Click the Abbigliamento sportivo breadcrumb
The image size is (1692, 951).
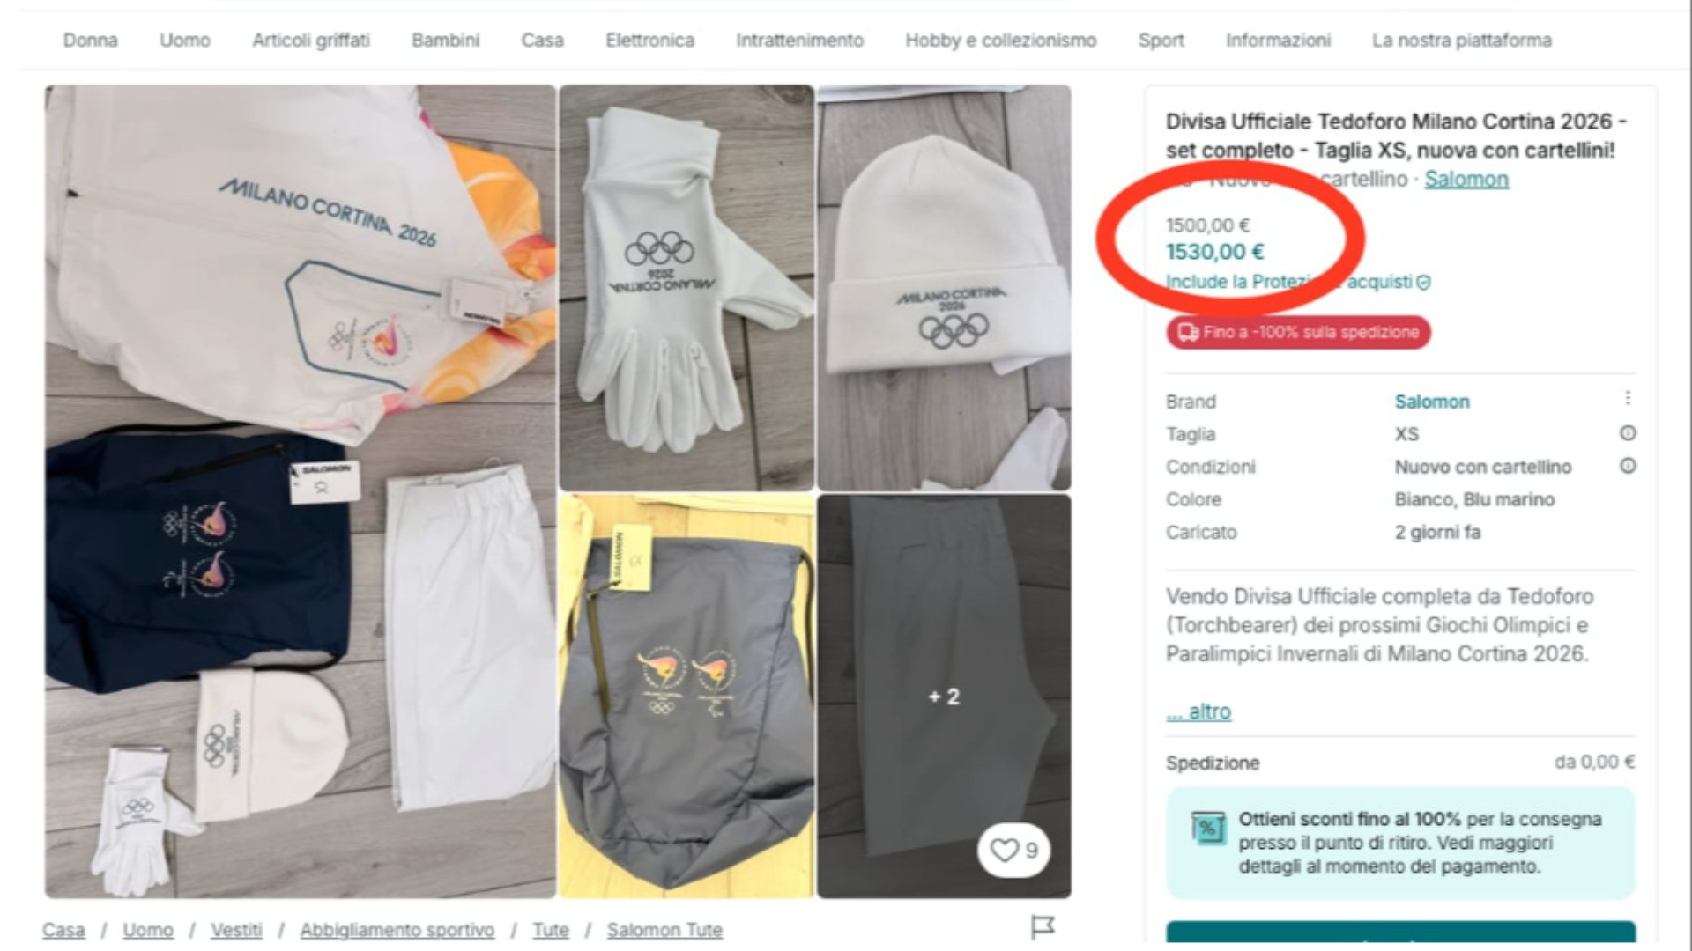tap(397, 930)
